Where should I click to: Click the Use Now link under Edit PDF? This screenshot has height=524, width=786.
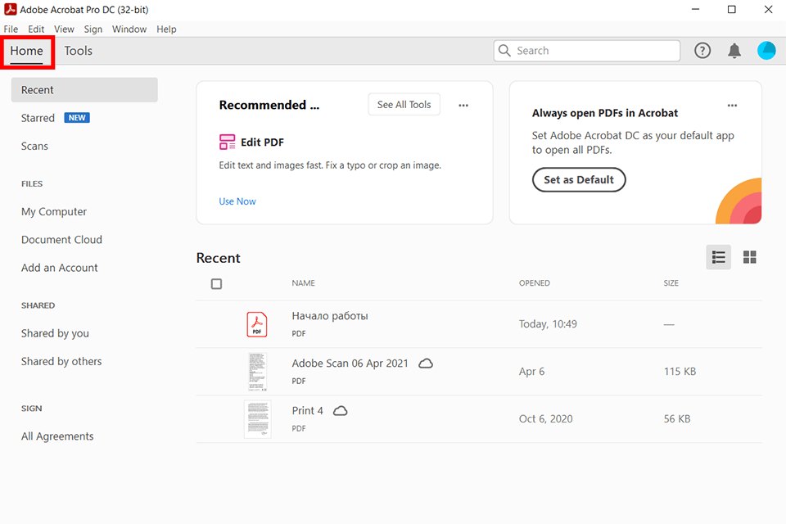pos(237,201)
